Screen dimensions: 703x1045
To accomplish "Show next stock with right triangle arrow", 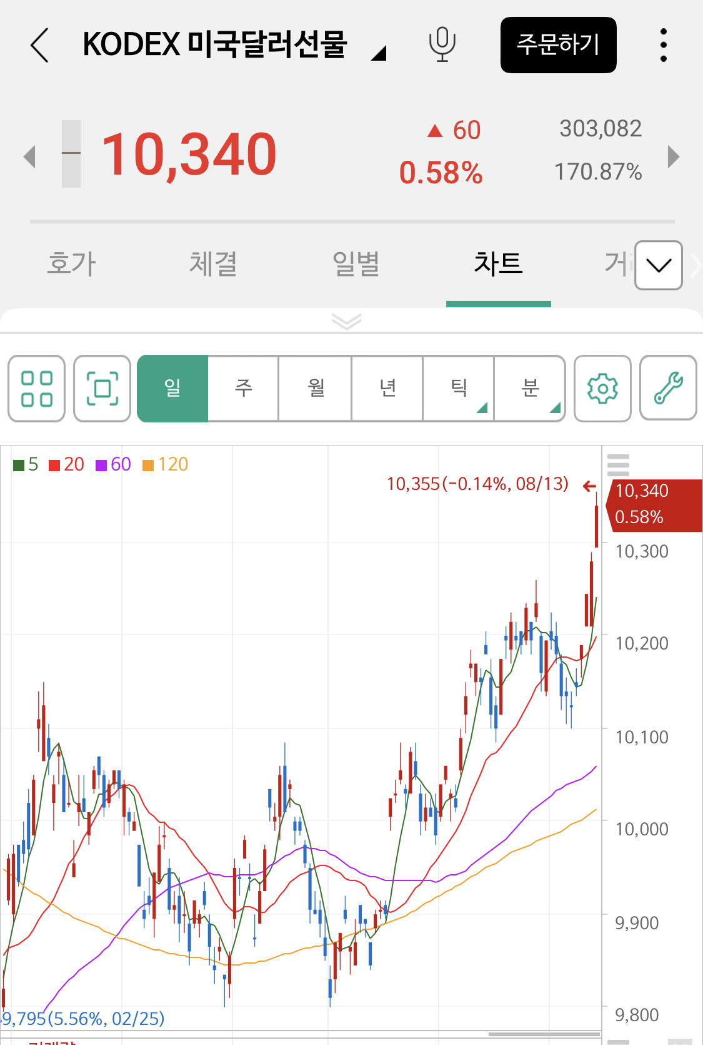I will point(673,156).
